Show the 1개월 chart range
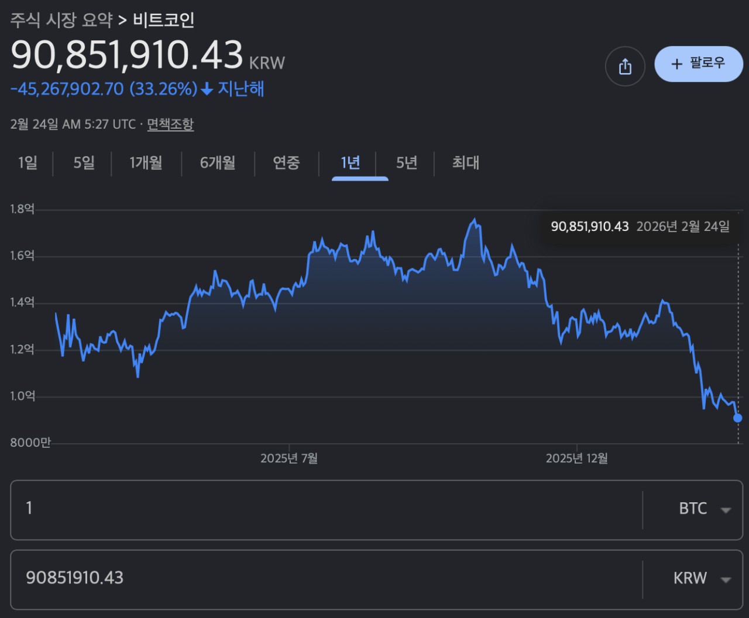Screen dimensions: 749x618 tap(146, 163)
